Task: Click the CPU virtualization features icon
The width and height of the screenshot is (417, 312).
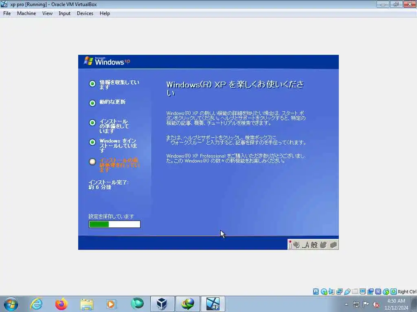Action: click(378, 292)
